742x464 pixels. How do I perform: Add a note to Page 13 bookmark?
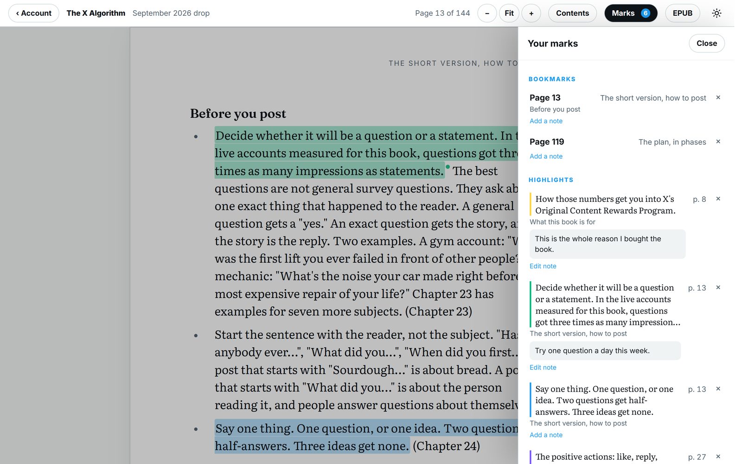point(546,121)
